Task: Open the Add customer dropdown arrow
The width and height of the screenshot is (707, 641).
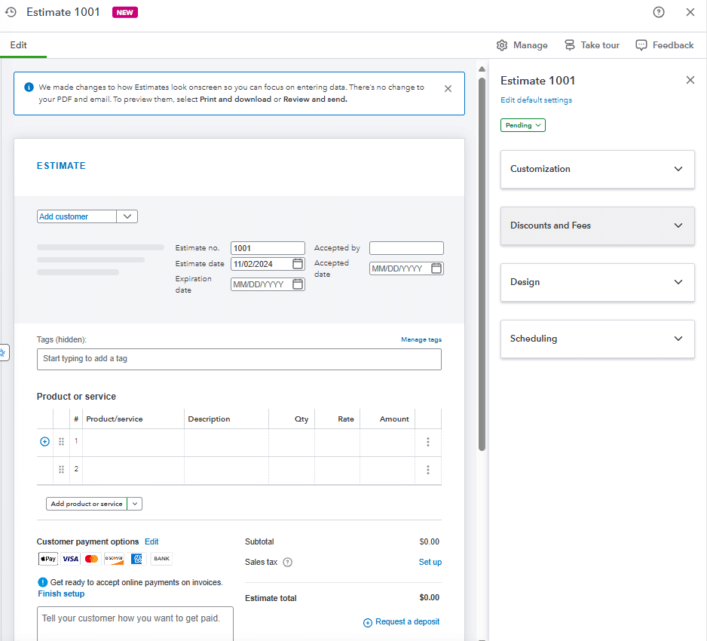Action: [x=127, y=216]
